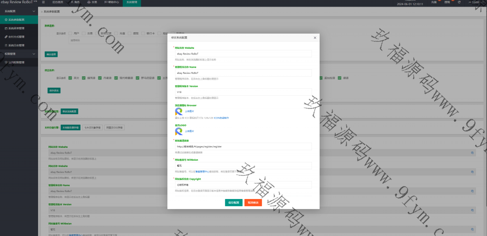Viewport: 487px width, 236px height.
Task: Click the Browser favicon image thumbnail
Action: point(178,111)
